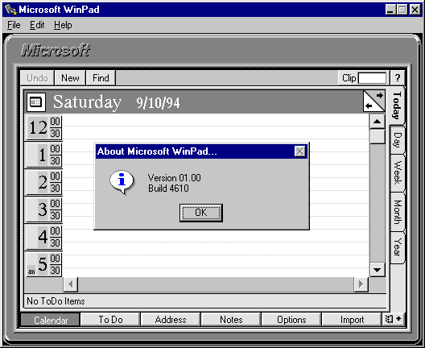Screen dimensions: 425x348
Task: Click the page flip arrows icon
Action: [x=374, y=101]
